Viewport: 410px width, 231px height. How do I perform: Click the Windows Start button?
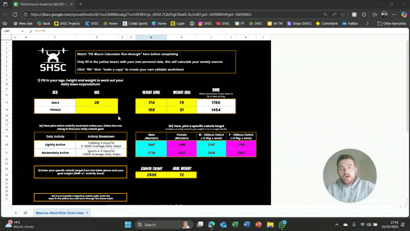128,224
